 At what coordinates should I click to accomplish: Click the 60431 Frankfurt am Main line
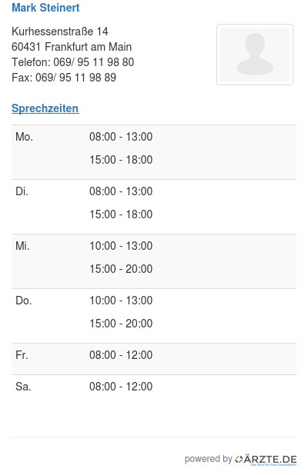pos(72,47)
